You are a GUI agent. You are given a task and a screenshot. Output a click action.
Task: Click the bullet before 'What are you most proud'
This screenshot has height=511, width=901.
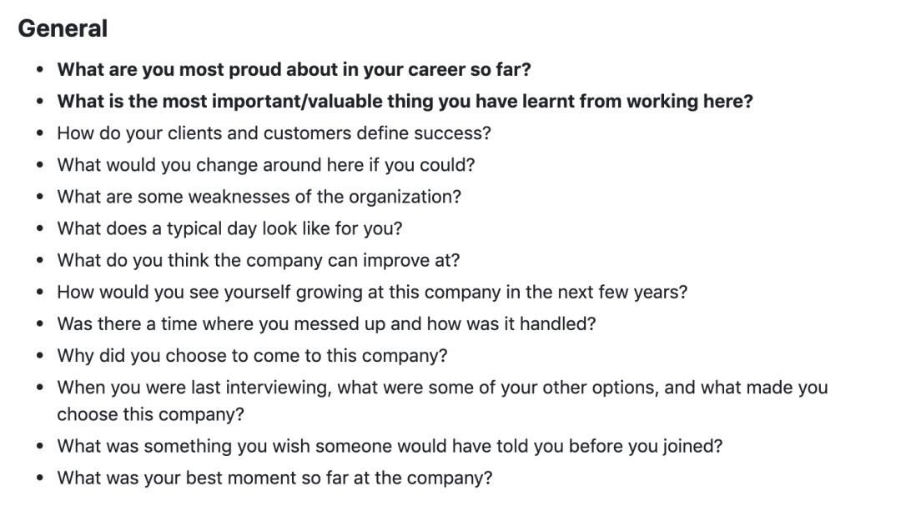[x=40, y=69]
